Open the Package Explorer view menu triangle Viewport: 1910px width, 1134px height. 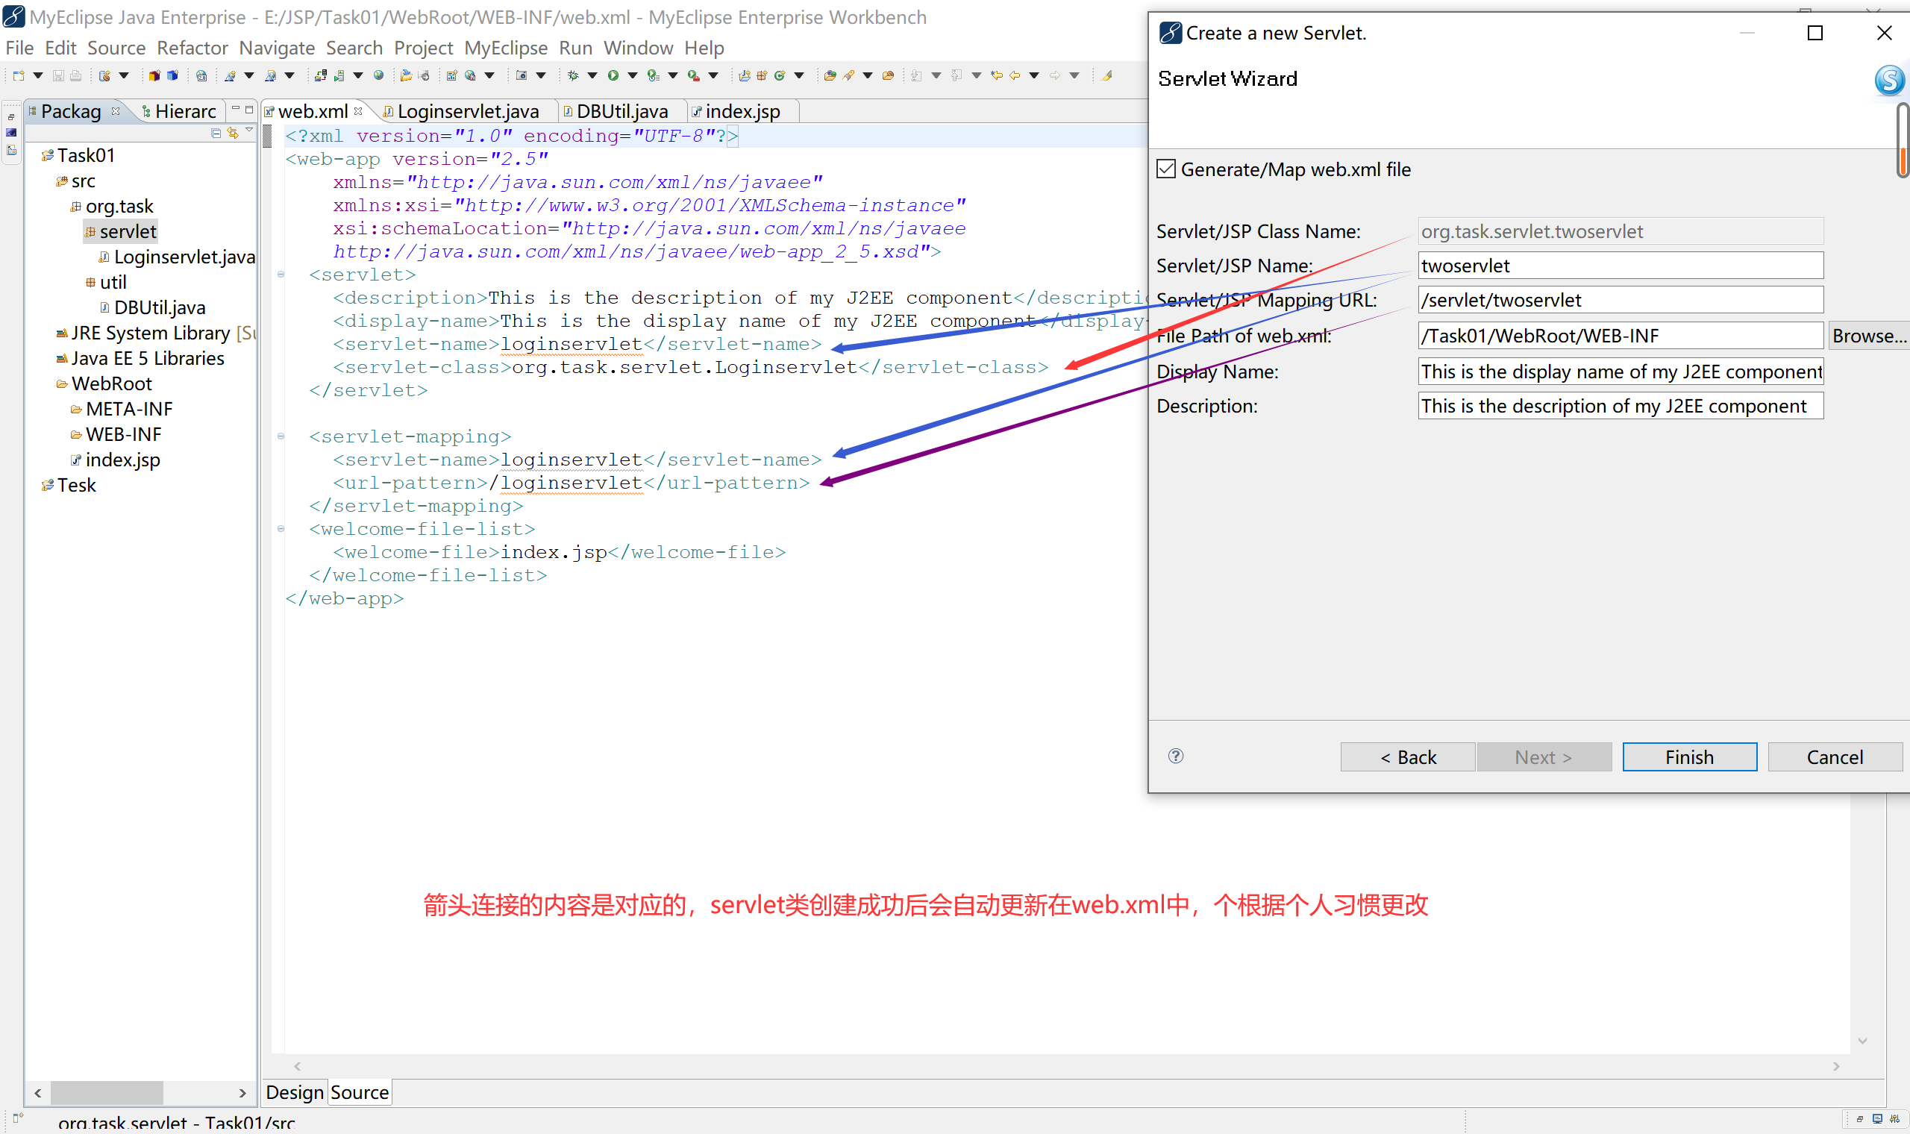(x=250, y=131)
